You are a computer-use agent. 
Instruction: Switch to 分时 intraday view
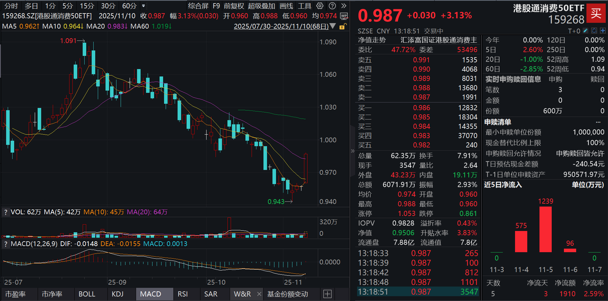[x=11, y=6]
